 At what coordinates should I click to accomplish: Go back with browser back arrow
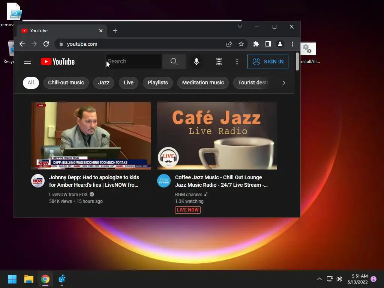tap(22, 44)
